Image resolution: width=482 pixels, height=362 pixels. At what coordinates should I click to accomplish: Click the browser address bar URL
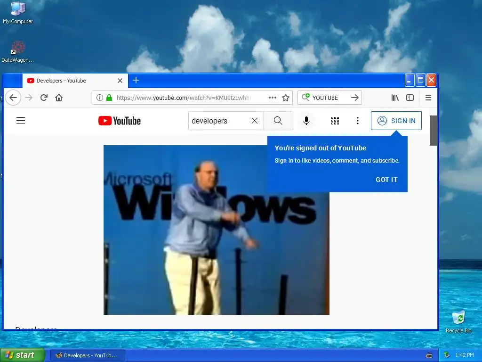pyautogui.click(x=183, y=98)
